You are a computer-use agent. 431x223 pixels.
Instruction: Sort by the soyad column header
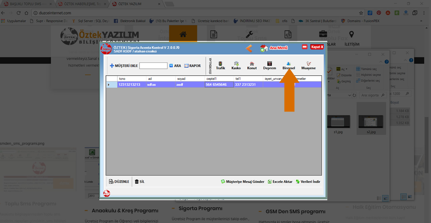tap(190, 79)
